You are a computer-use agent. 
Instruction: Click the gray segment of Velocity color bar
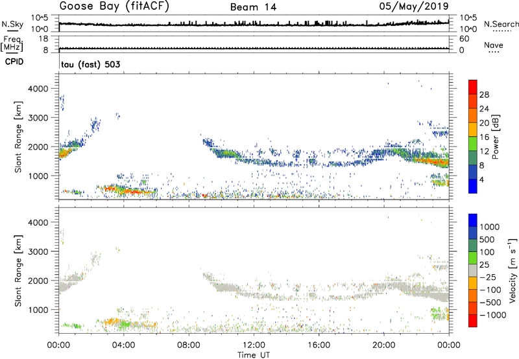coord(473,270)
